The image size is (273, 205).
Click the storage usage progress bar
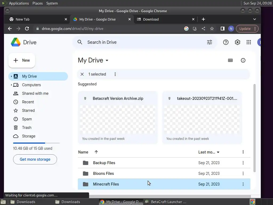tap(36, 143)
